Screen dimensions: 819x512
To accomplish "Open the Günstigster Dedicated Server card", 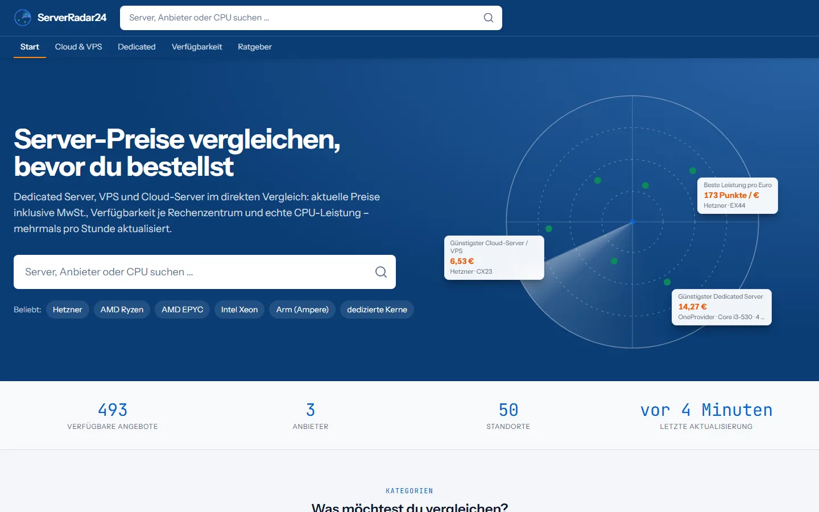I will point(722,307).
